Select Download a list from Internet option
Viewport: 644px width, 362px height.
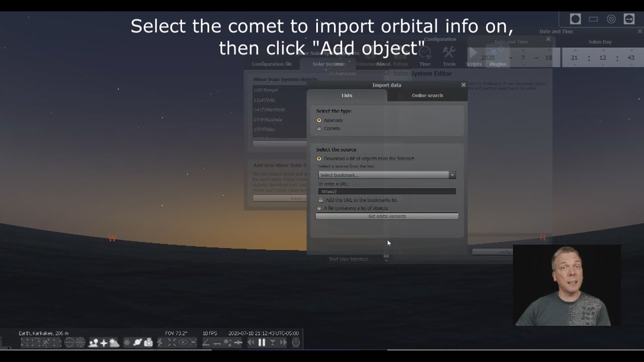tap(319, 158)
